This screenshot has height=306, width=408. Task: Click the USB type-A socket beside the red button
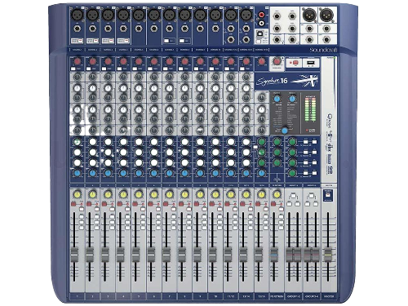coord(311,64)
